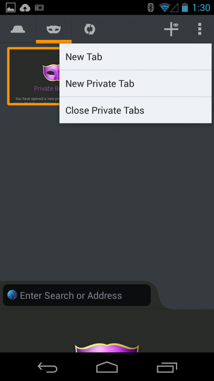Tap the Android home button
Viewport: 214px width, 381px height.
(x=107, y=367)
